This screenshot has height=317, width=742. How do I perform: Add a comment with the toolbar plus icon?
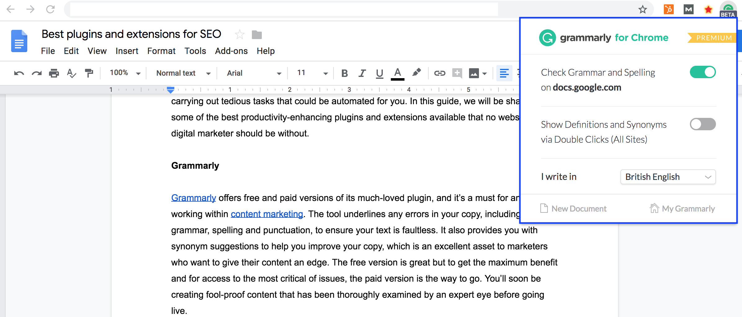click(457, 73)
